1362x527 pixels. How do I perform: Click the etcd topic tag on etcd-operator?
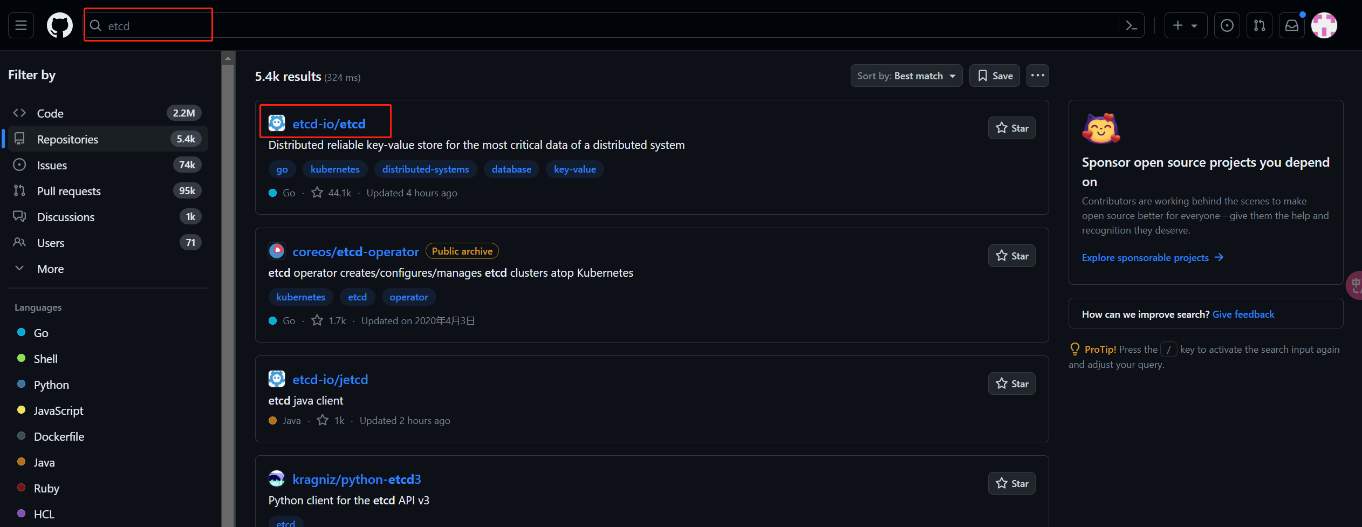point(357,297)
